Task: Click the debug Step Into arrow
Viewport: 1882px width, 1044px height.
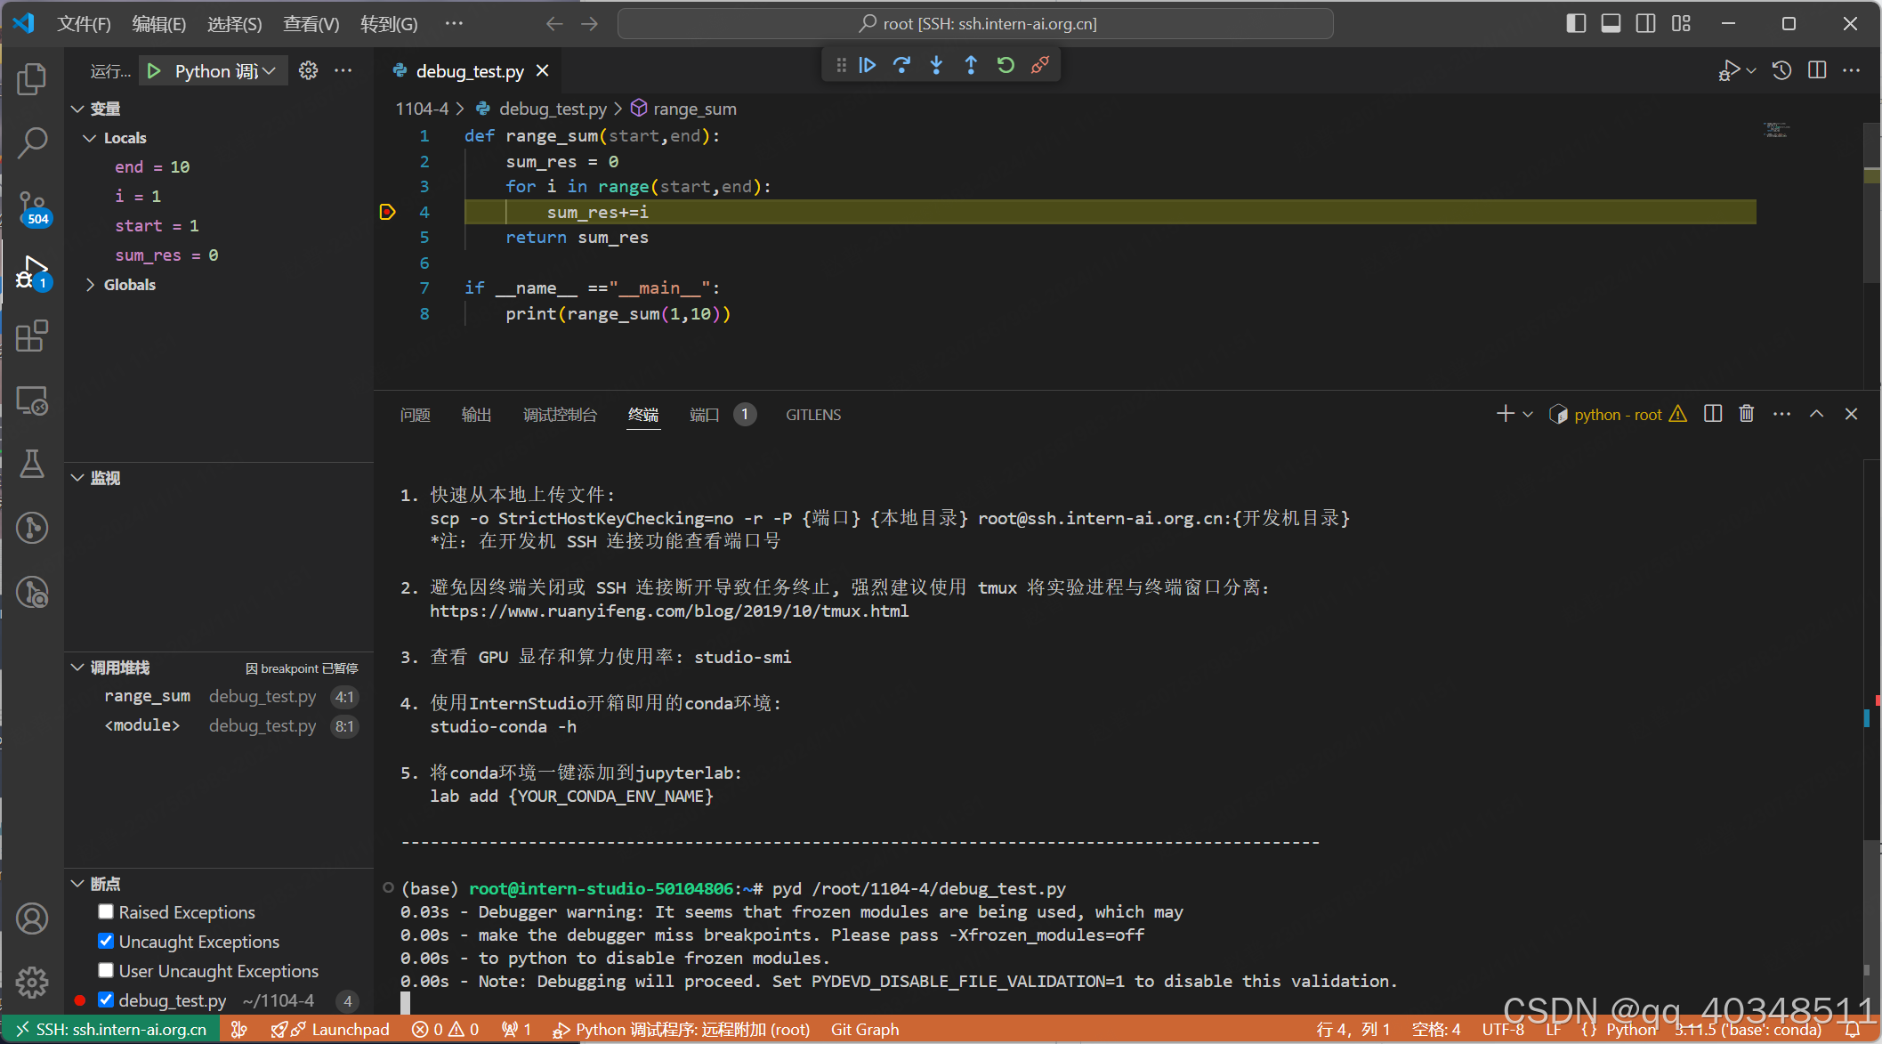Action: point(936,65)
